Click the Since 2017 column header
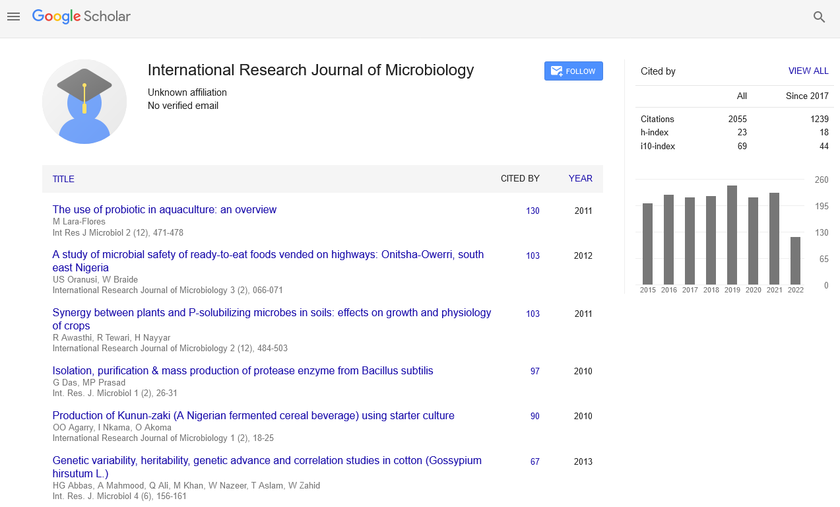This screenshot has width=840, height=507. [x=806, y=96]
